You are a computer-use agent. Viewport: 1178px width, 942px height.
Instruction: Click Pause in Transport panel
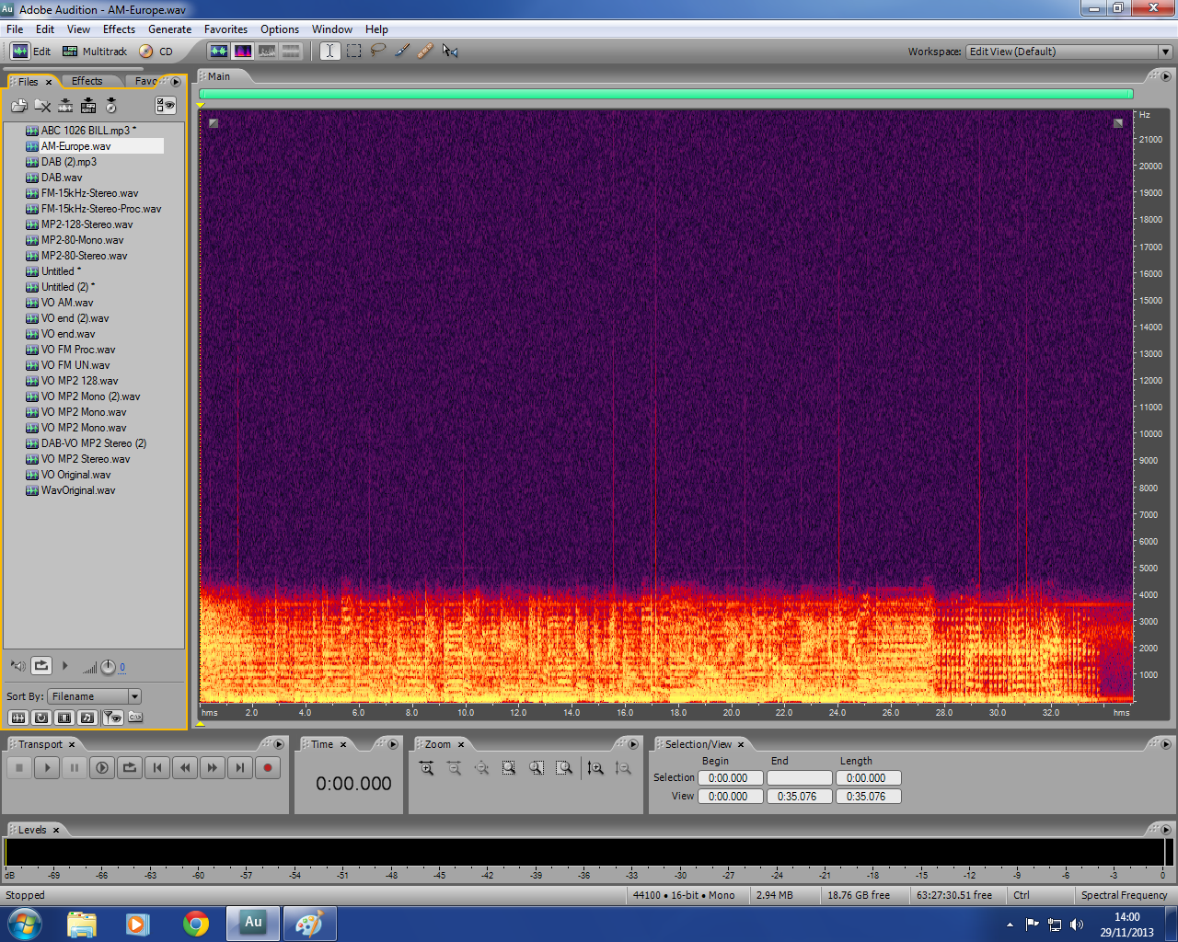(x=75, y=767)
